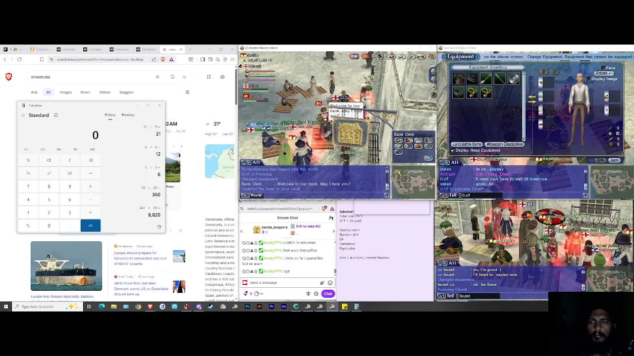The image size is (634, 356).
Task: Open the Ask search tab
Action: [34, 92]
